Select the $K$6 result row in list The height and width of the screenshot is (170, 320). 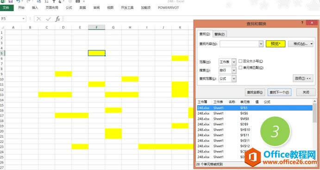click(x=255, y=113)
